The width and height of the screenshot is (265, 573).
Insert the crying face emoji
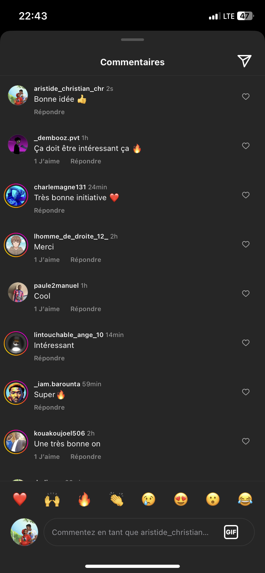tap(149, 499)
